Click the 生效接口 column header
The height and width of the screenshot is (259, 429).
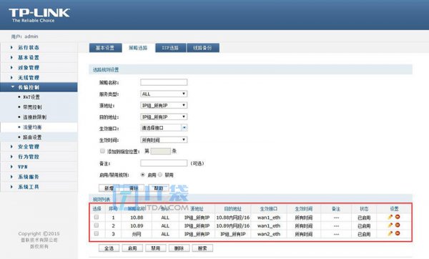tap(269, 209)
